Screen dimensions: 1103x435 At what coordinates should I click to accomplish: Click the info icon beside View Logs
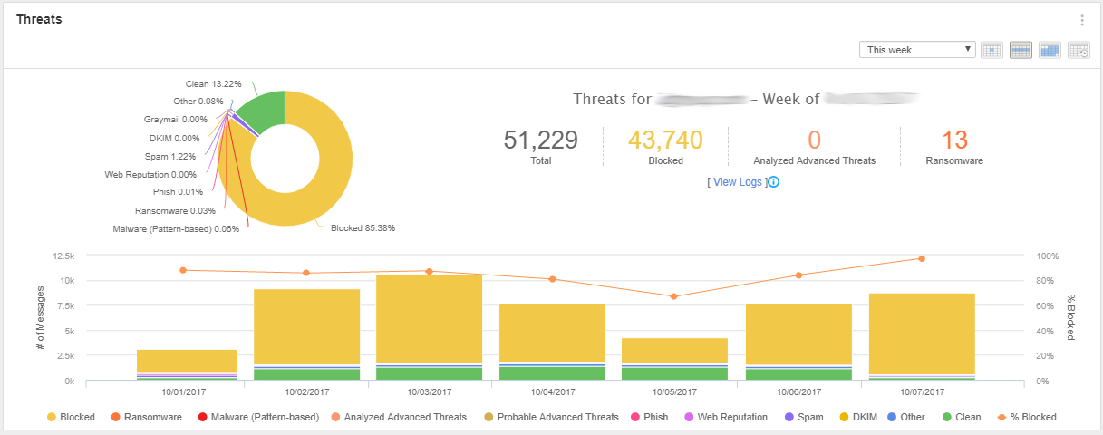point(774,181)
